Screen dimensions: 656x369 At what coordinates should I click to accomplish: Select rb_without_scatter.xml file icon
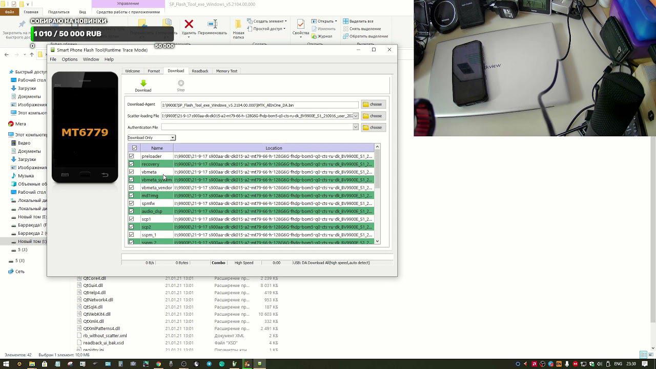[x=79, y=336]
